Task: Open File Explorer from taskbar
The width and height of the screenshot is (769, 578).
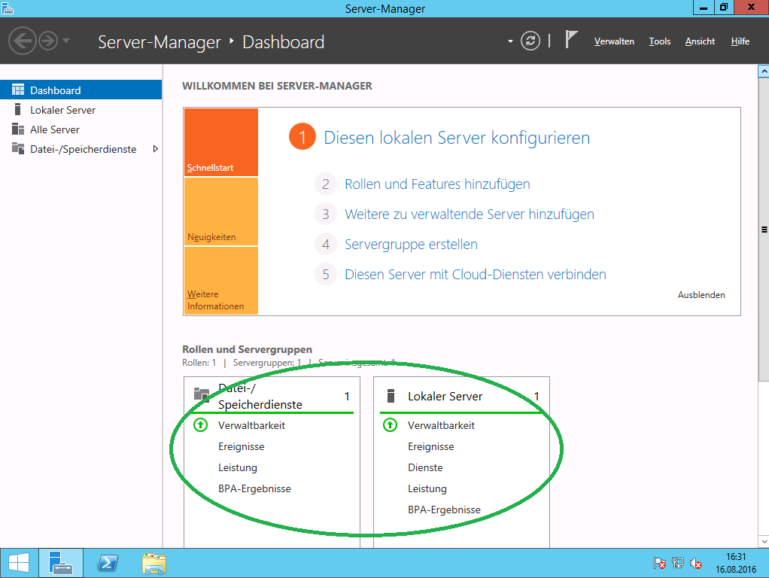Action: tap(154, 563)
